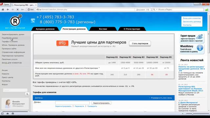Open Подобрать домен in sidebar
This screenshot has height=118, width=210.
pyautogui.click(x=10, y=38)
